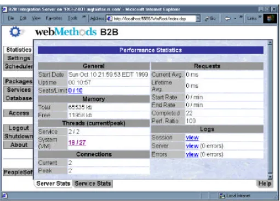Open Database in the sidebar
The height and width of the screenshot is (201, 280).
click(19, 98)
